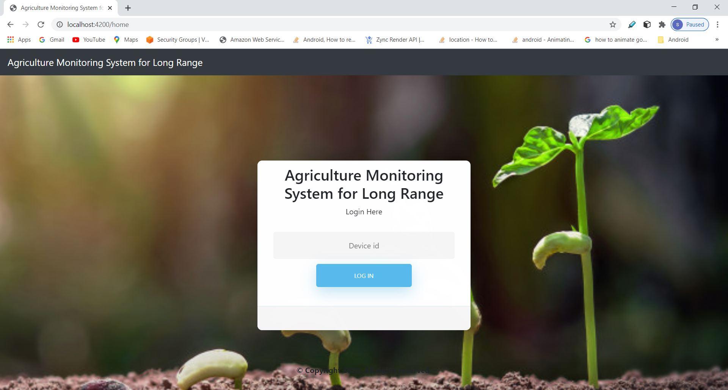The image size is (728, 390).
Task: Close the Agriculture Monitoring System tab
Action: (x=110, y=8)
